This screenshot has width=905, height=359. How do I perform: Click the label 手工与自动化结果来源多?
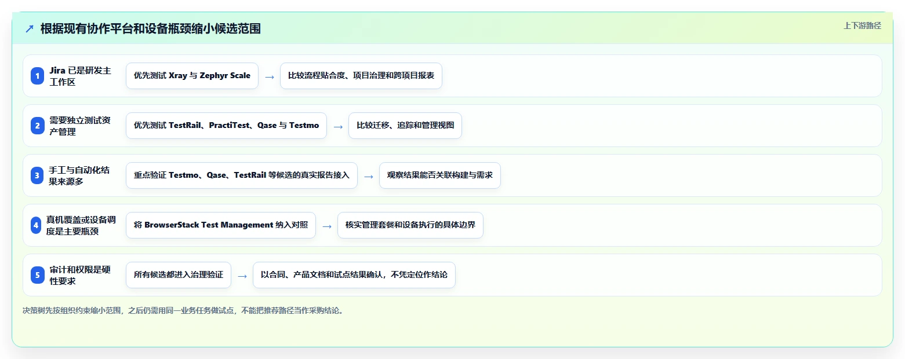(x=80, y=175)
